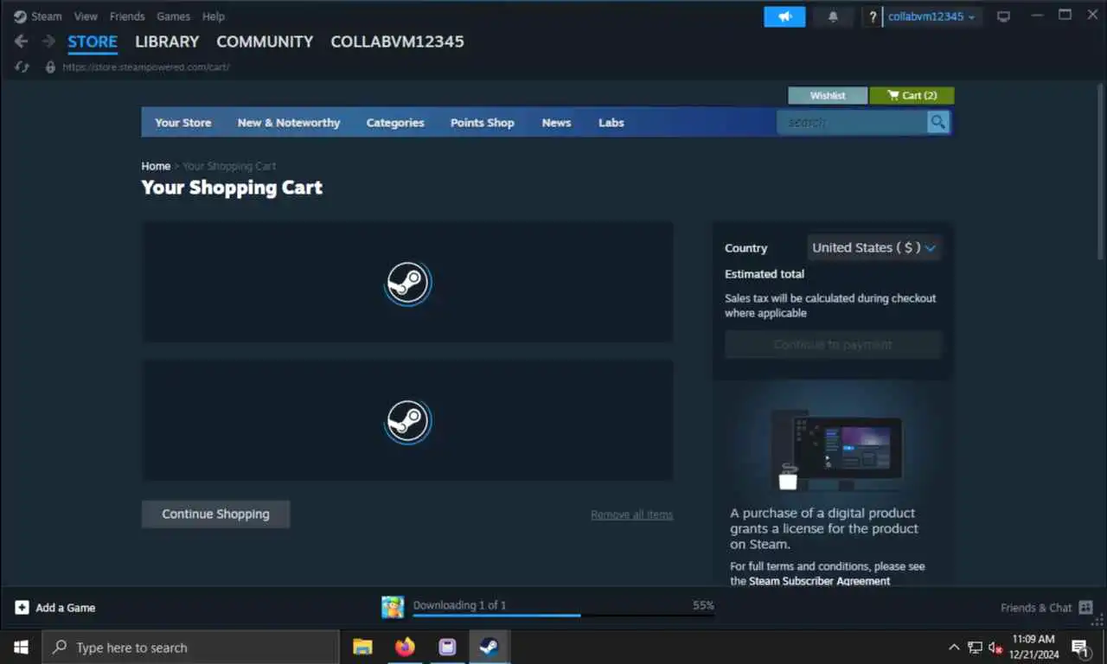Click the muted volume tray icon
Screen dimensions: 1107x664
click(x=995, y=648)
